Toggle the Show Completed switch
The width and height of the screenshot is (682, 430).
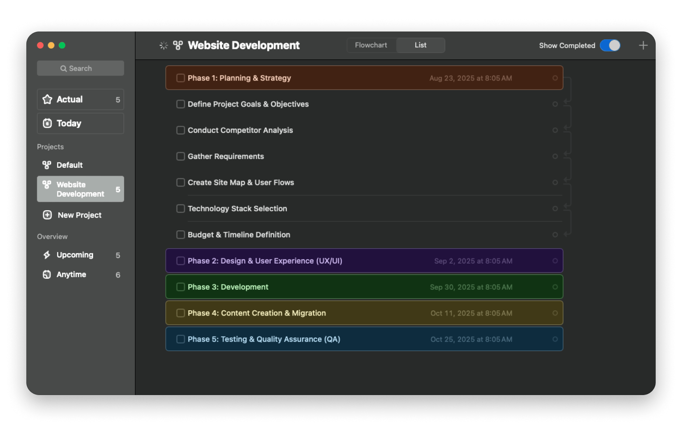(610, 45)
